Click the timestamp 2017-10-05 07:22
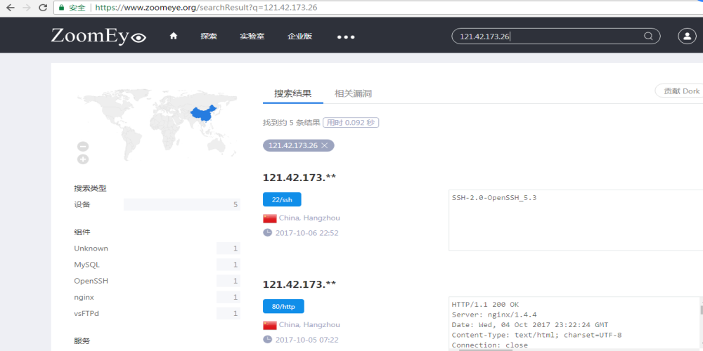703x351 pixels. (307, 340)
